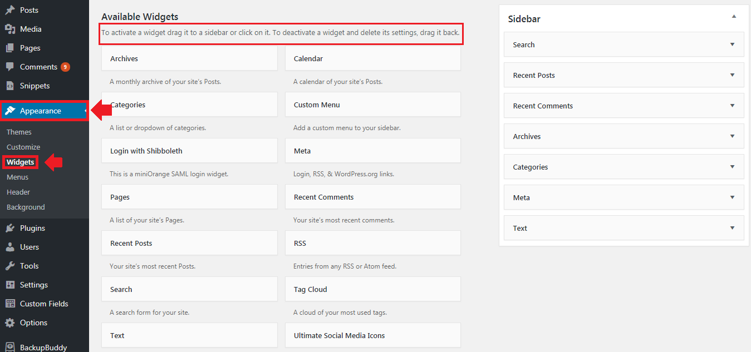Open the Menus submenu link

tap(17, 177)
